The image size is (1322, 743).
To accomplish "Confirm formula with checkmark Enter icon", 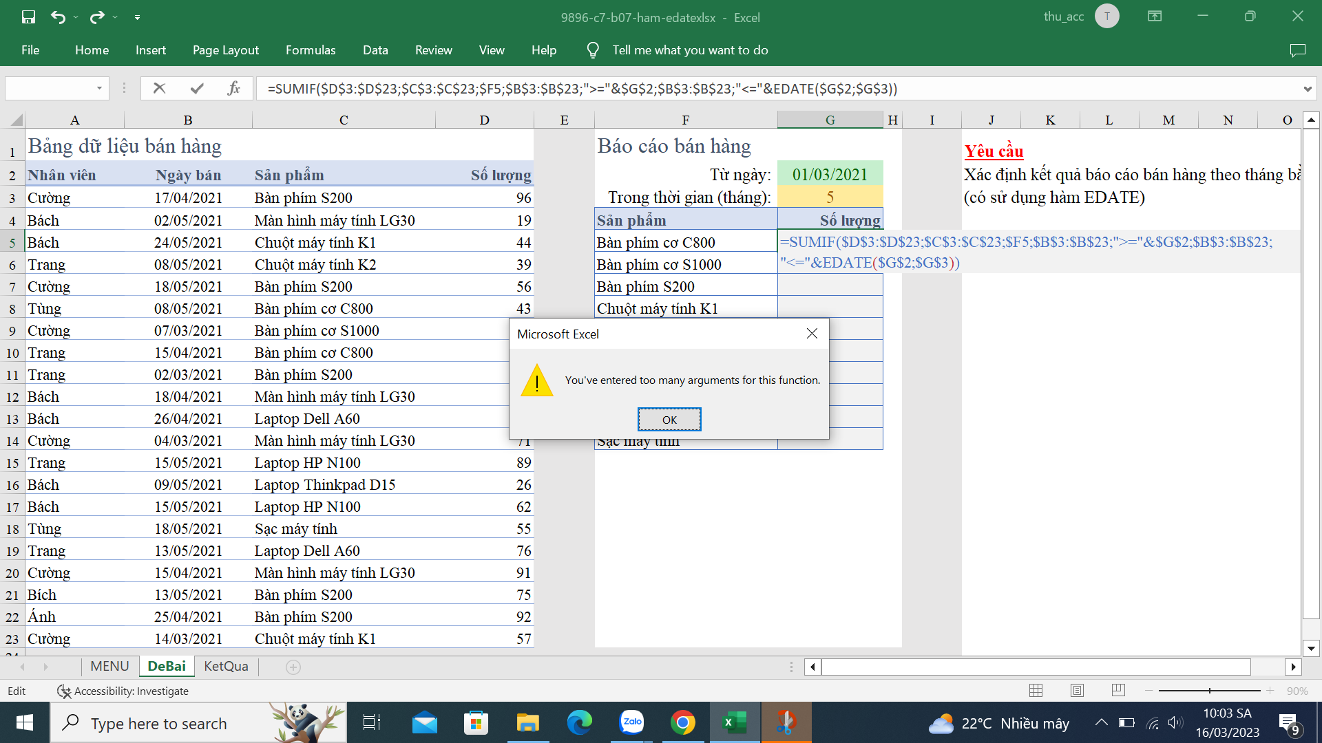I will coord(197,88).
